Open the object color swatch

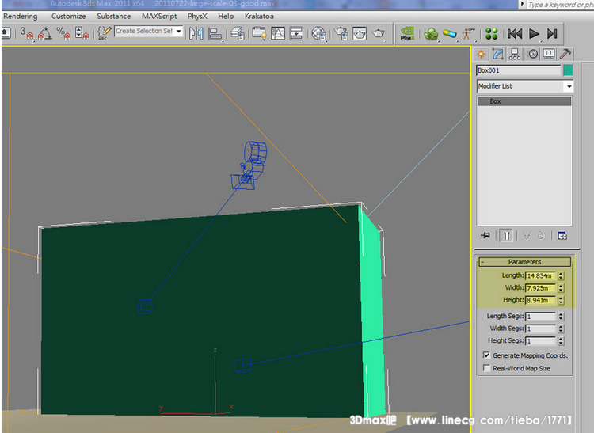[x=568, y=70]
